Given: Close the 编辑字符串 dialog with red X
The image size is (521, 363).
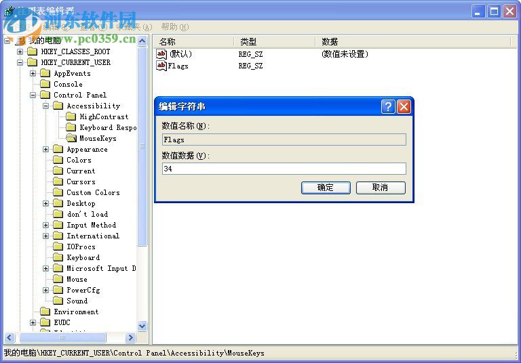Looking at the screenshot, I should [x=404, y=107].
